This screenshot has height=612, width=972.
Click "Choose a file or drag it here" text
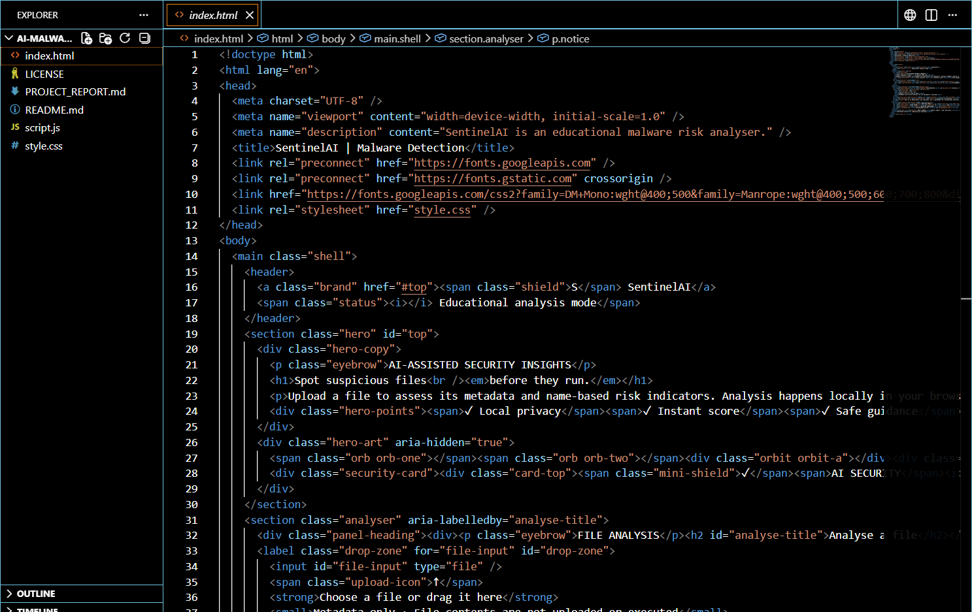click(x=411, y=597)
